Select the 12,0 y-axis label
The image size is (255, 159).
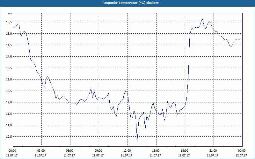click(9, 102)
